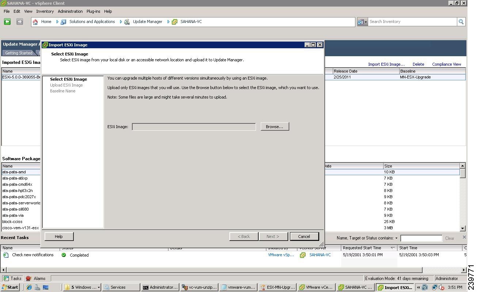This screenshot has width=477, height=292.
Task: Click the green Back navigation arrow
Action: (7, 22)
